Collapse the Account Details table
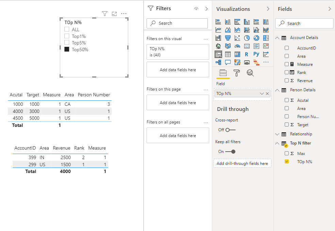Image resolution: width=335 pixels, height=231 pixels. [x=277, y=38]
